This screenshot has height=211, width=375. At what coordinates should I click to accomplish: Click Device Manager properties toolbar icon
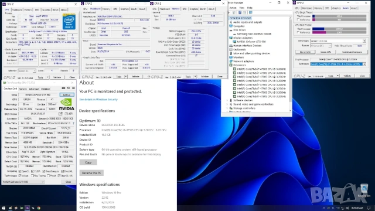244,12
